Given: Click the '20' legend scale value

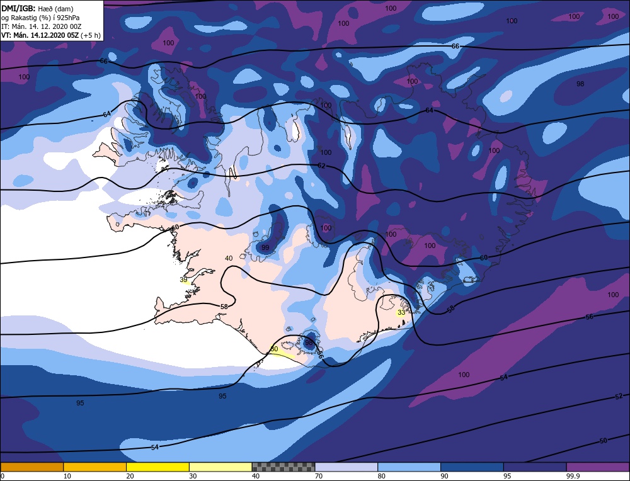Looking at the screenshot, I should (130, 476).
